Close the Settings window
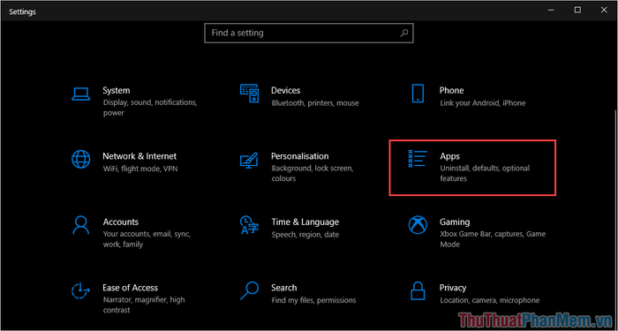 pos(604,11)
